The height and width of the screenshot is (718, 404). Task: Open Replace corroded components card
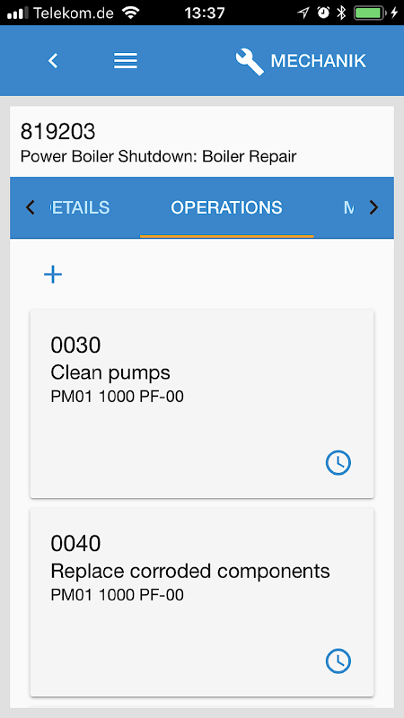click(202, 602)
